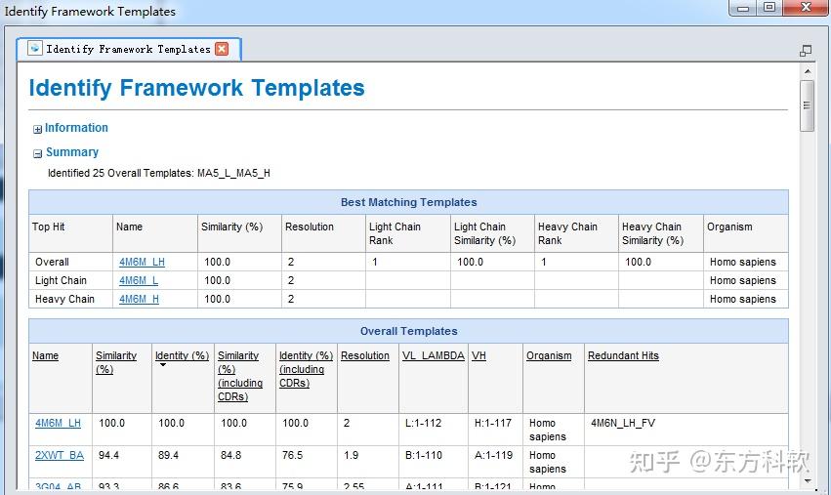831x495 pixels.
Task: Sort by Identity (%) column header
Action: point(182,355)
